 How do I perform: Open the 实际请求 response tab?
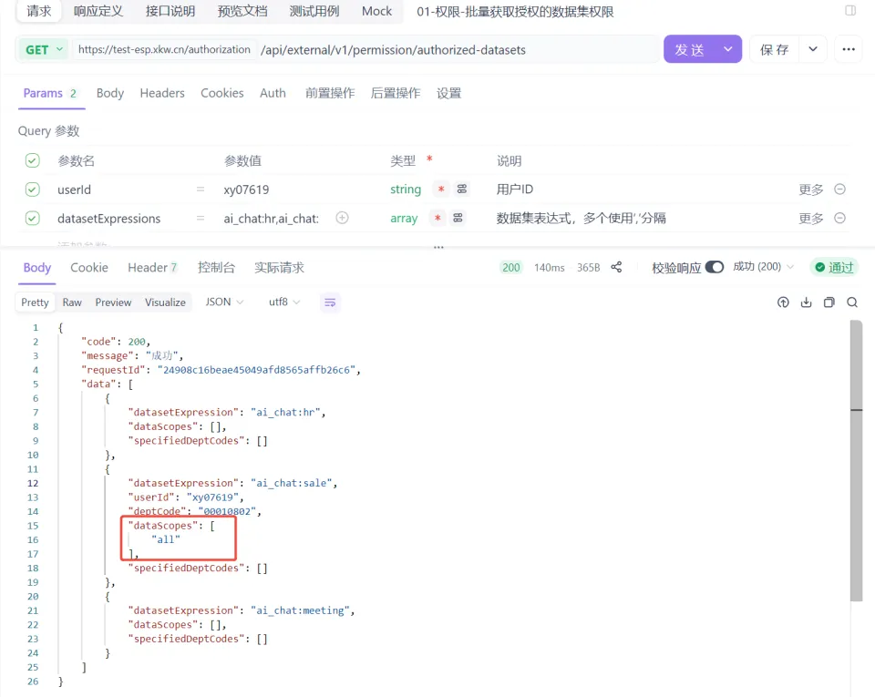point(277,267)
